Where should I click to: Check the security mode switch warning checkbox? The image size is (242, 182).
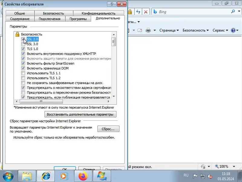pos(23,93)
